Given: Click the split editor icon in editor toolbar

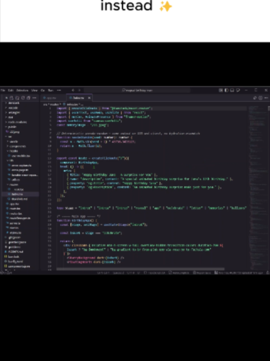Looking at the screenshot, I should (x=261, y=98).
